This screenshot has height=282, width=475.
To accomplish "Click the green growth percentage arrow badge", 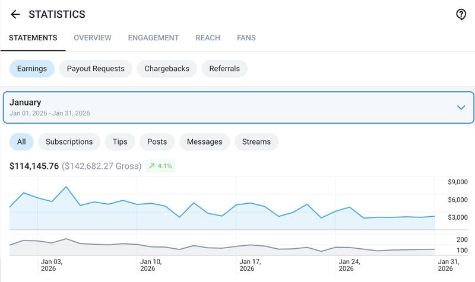I will click(x=160, y=166).
